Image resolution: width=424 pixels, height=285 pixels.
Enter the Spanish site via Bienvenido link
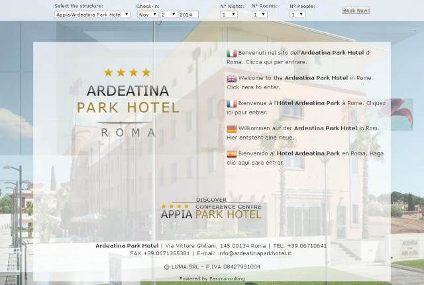(x=305, y=158)
